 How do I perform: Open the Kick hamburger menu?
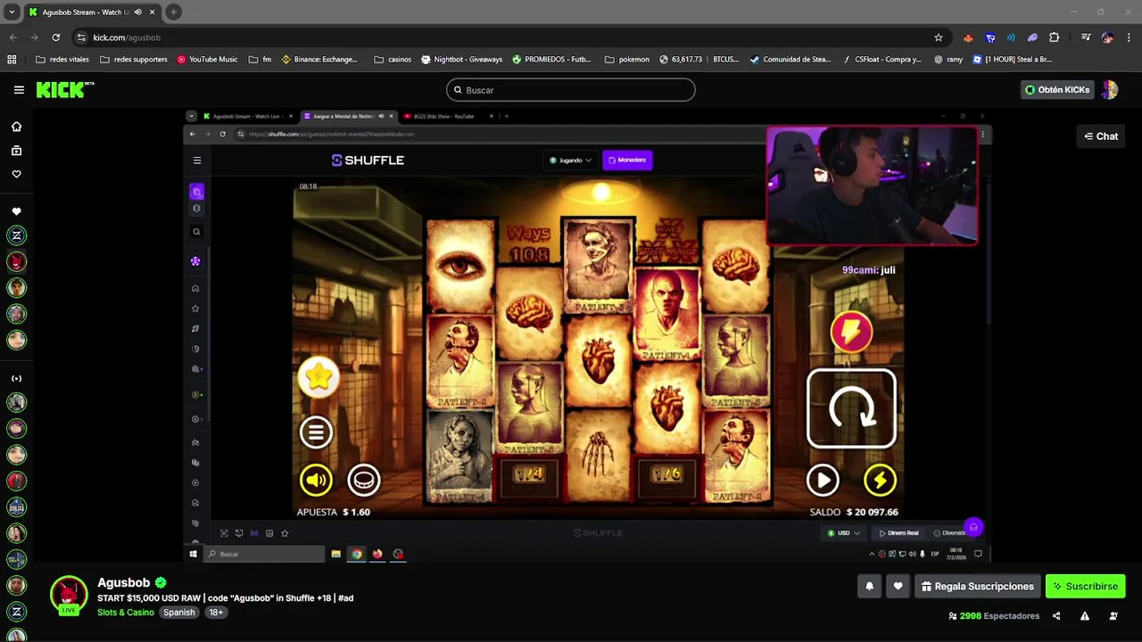tap(19, 89)
